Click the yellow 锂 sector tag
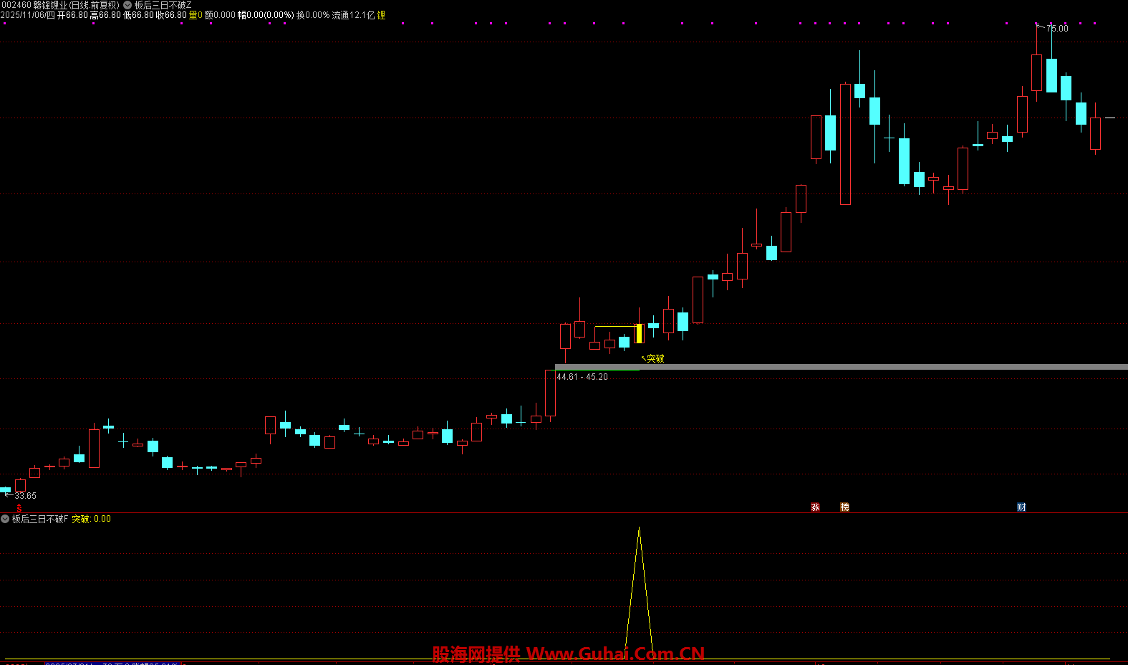This screenshot has width=1128, height=665. pyautogui.click(x=381, y=15)
